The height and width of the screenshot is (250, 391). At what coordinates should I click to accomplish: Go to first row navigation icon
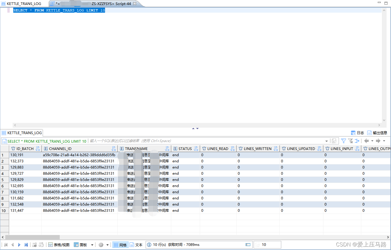tap(6, 245)
